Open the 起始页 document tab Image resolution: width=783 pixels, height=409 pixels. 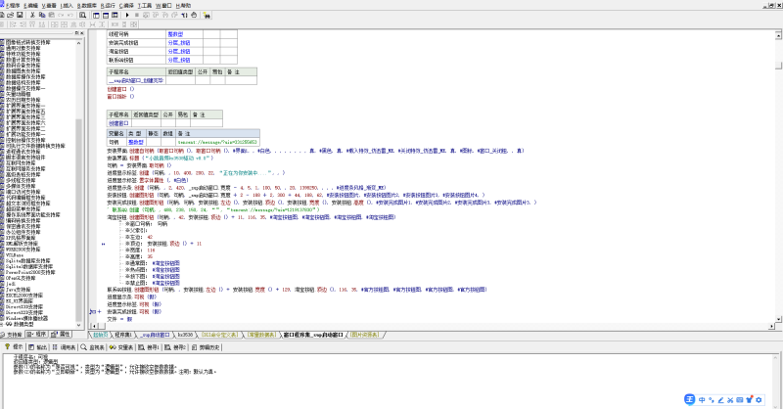pyautogui.click(x=100, y=335)
